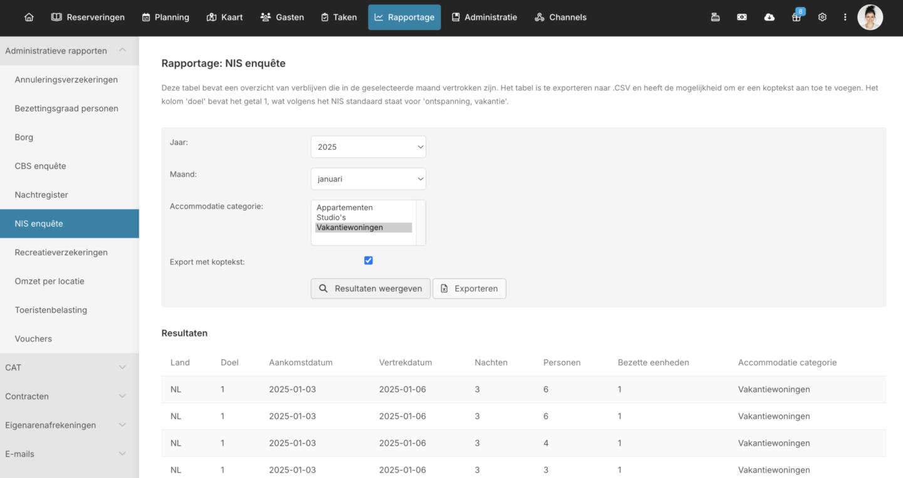Viewport: 903px width, 478px height.
Task: Open the Jaar dropdown showing 2025
Action: tap(368, 147)
